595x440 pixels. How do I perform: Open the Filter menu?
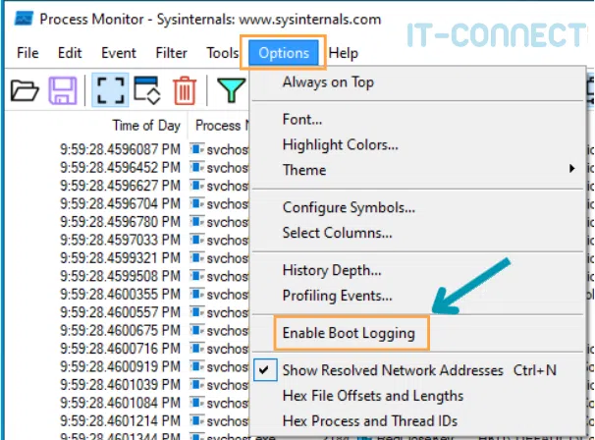(171, 53)
